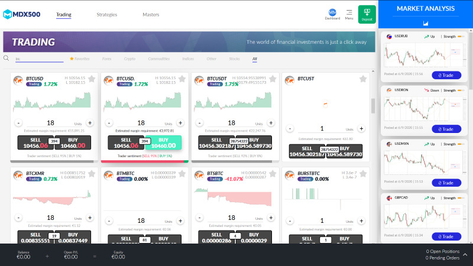Decrease BTCUSD units with minus
This screenshot has width=473, height=266.
(18, 123)
